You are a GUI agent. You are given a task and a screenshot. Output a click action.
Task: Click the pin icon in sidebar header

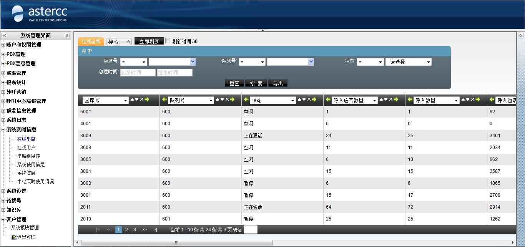pos(66,35)
